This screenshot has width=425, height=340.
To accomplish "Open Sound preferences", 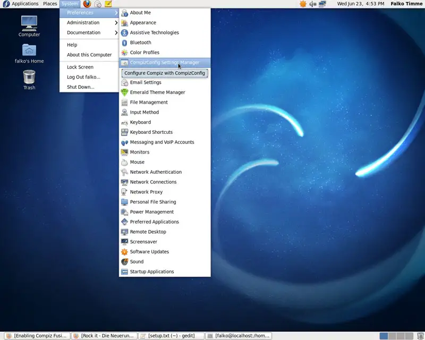I will pyautogui.click(x=165, y=262).
